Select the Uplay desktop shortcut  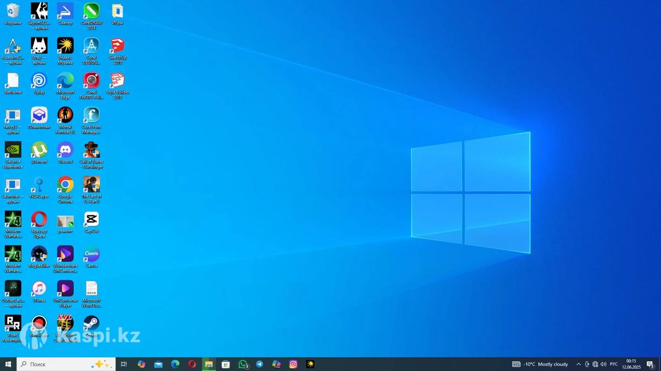click(x=39, y=84)
